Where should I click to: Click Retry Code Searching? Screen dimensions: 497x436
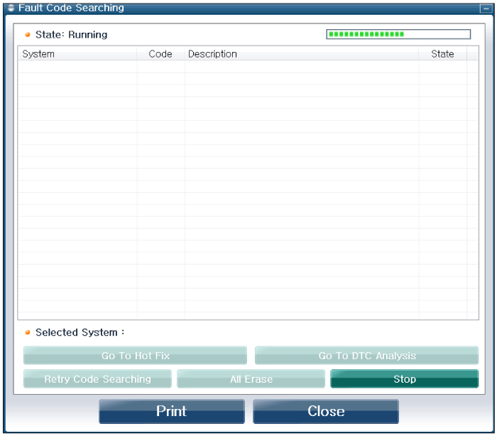(97, 378)
